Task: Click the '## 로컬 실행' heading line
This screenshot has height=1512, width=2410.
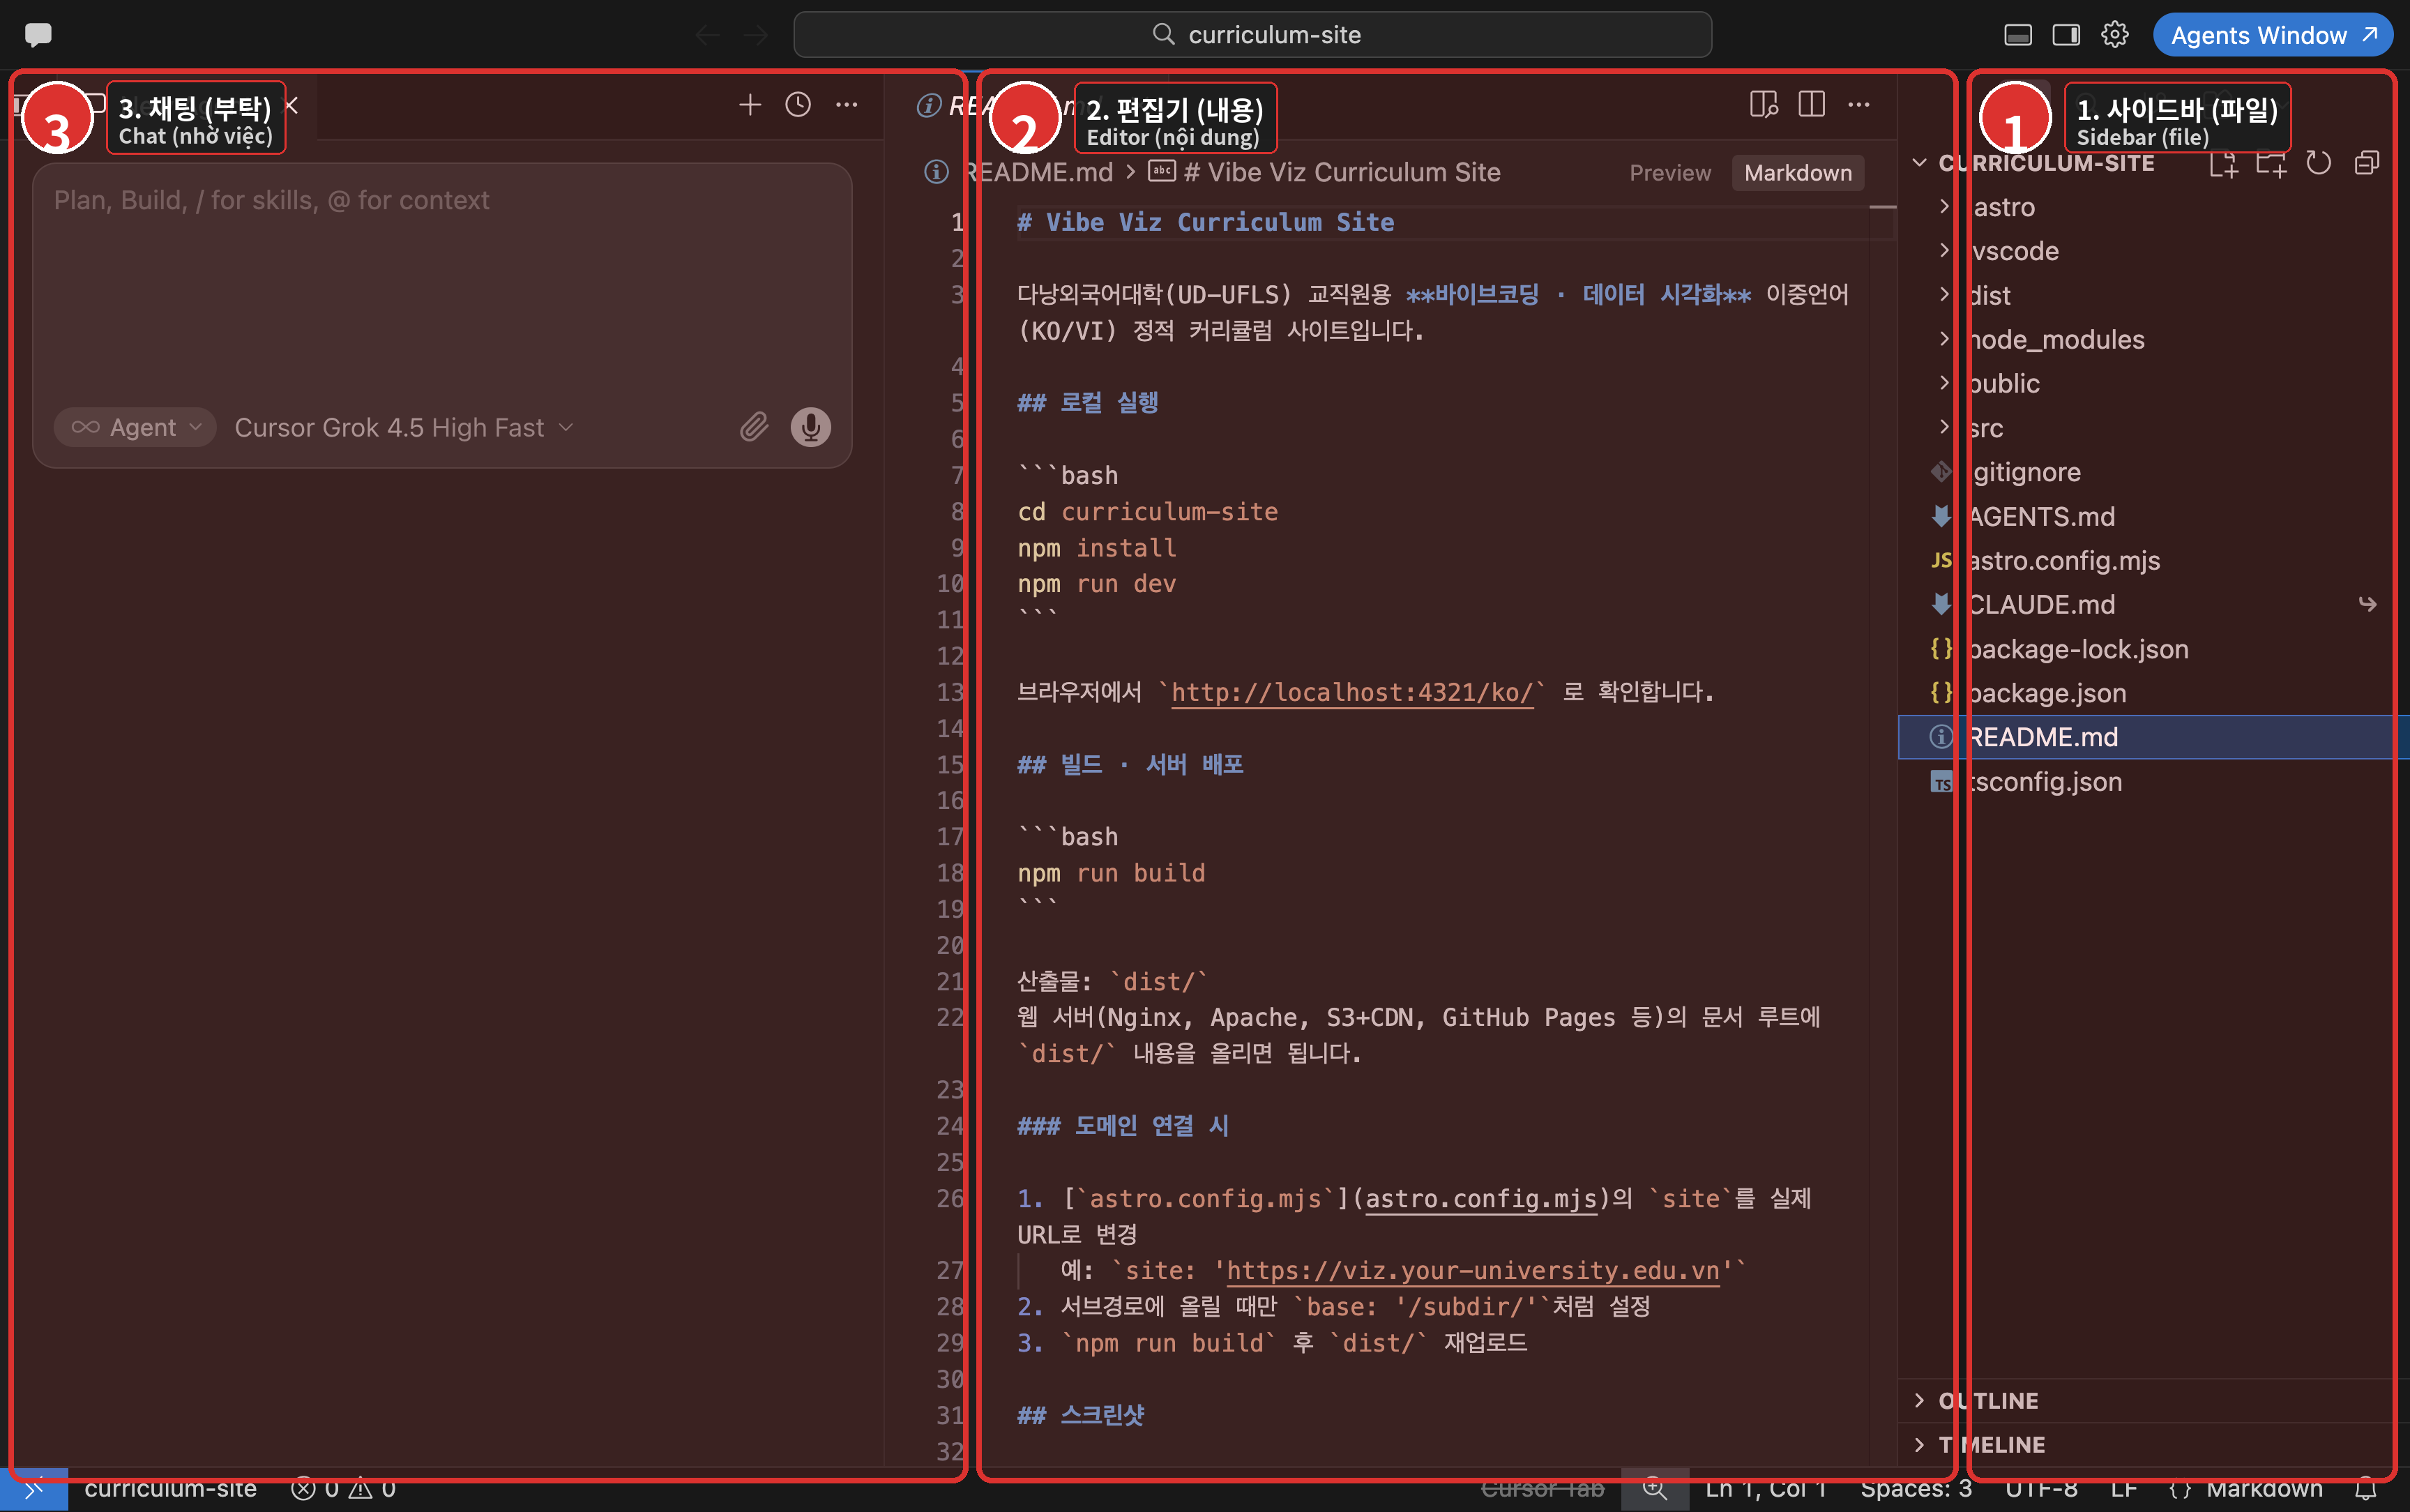Action: click(x=1088, y=402)
